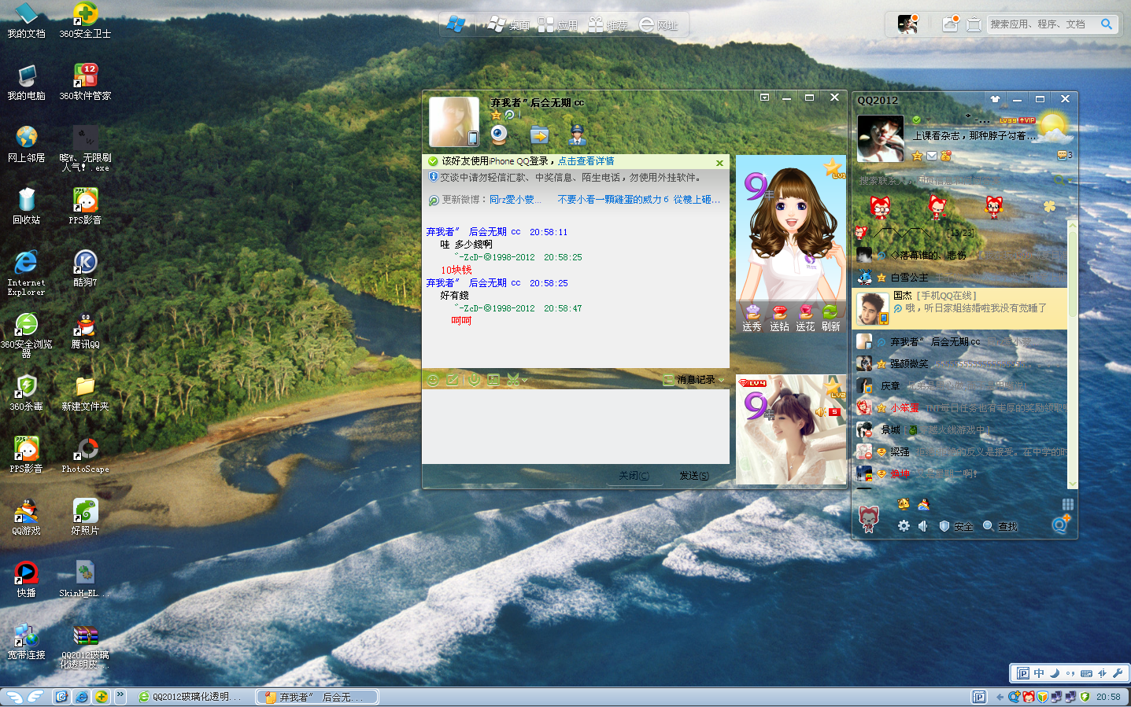Open PhotoScape desktop shortcut
The width and height of the screenshot is (1131, 707).
click(x=85, y=455)
